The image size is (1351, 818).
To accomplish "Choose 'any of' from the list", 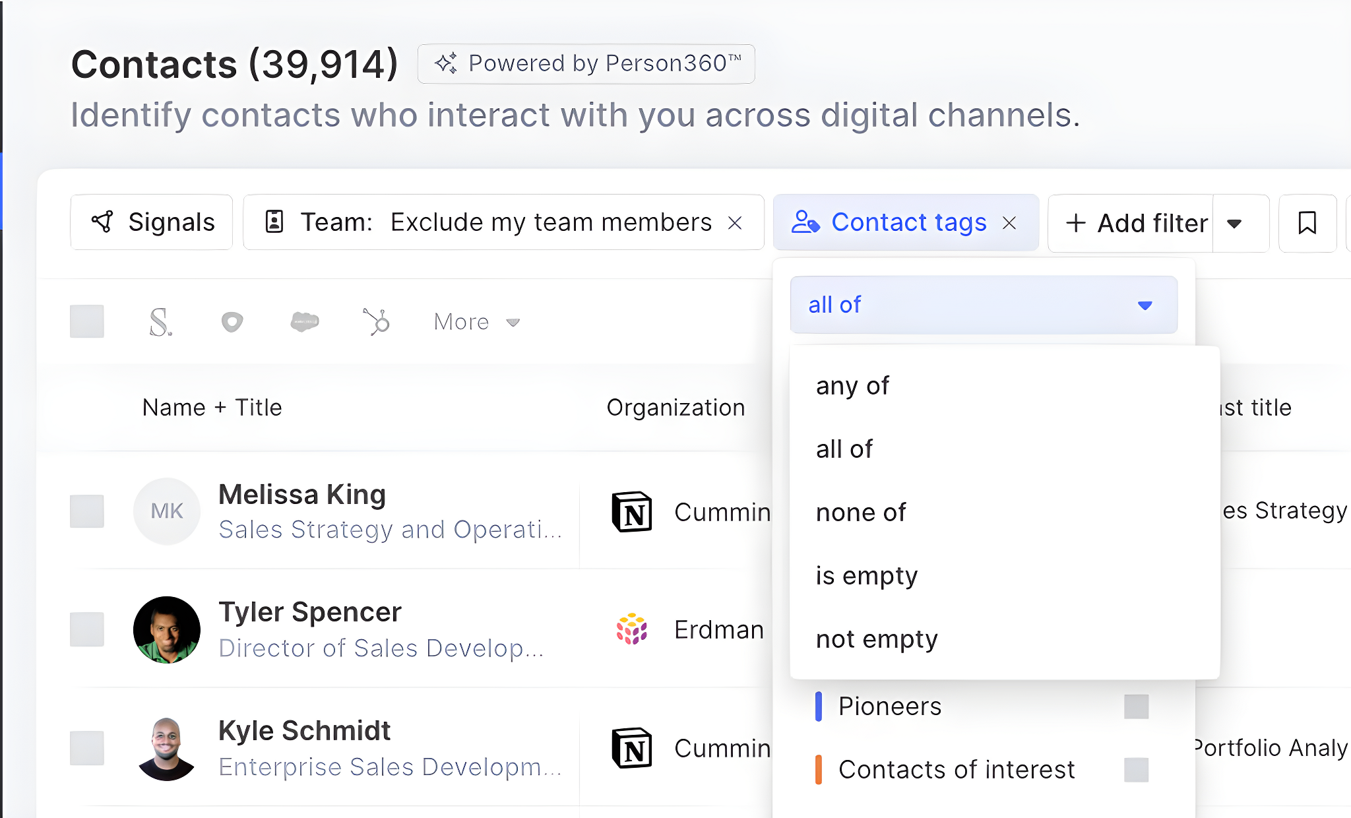I will (x=852, y=386).
